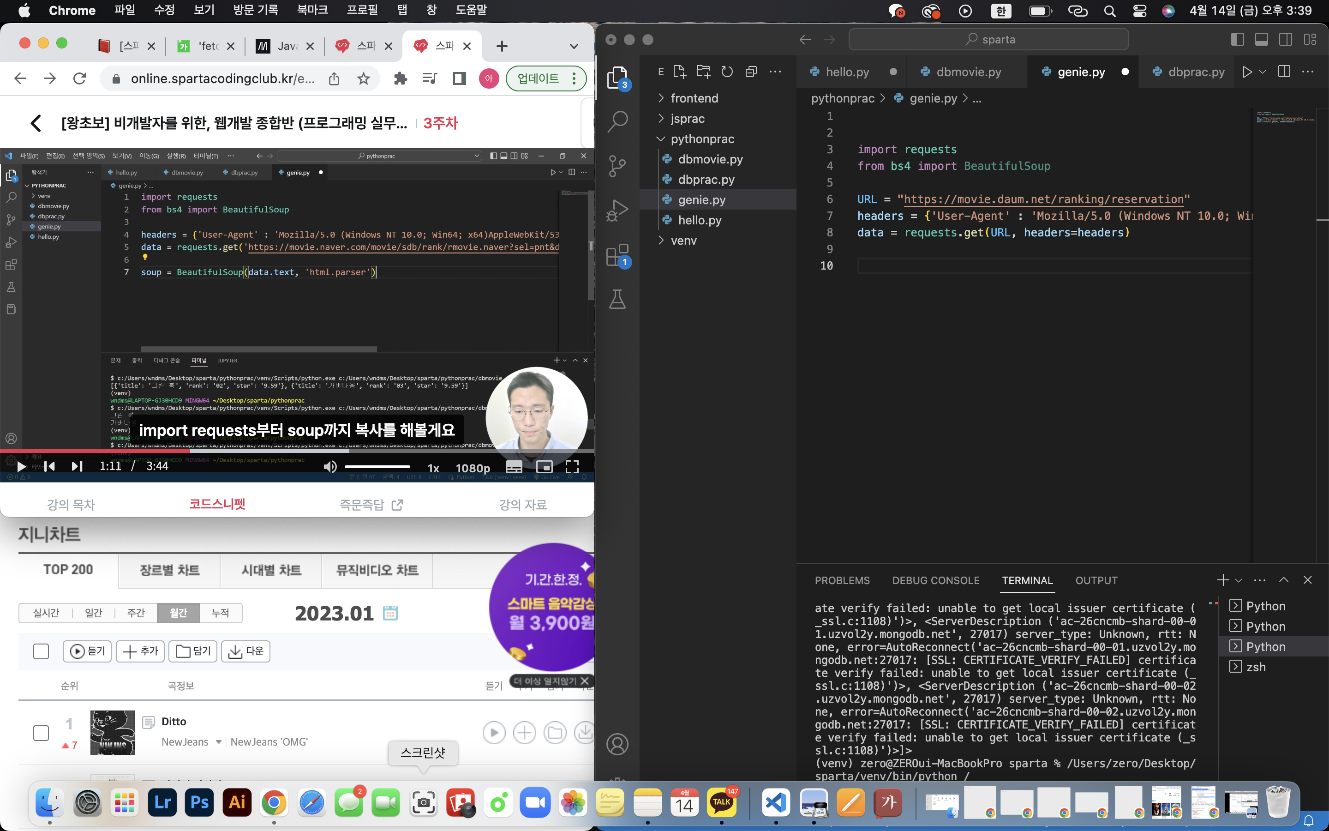Open the terminal launch profile dropdown arrow

[1239, 580]
